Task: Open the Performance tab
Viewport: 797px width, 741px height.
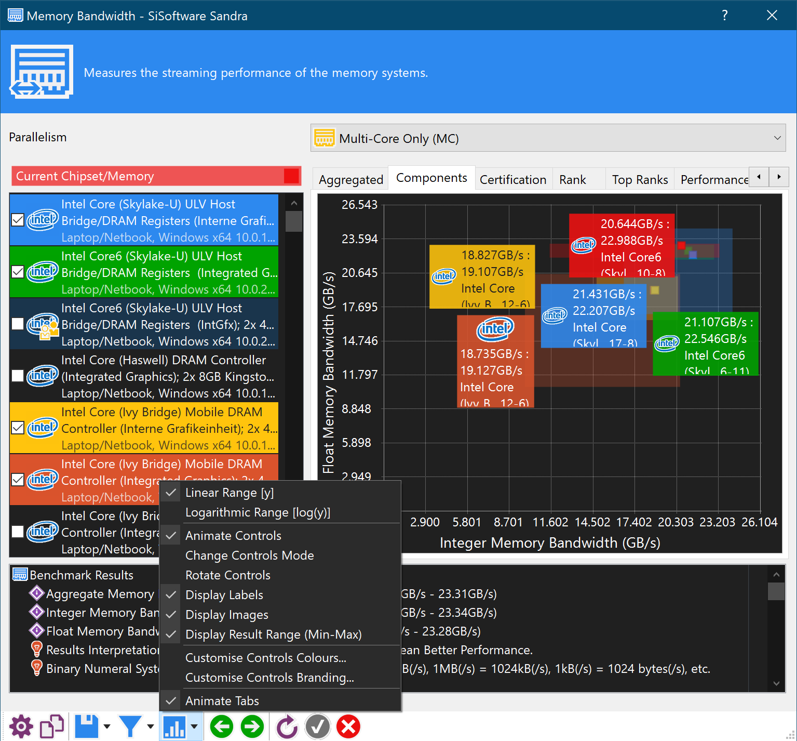Action: (x=713, y=179)
